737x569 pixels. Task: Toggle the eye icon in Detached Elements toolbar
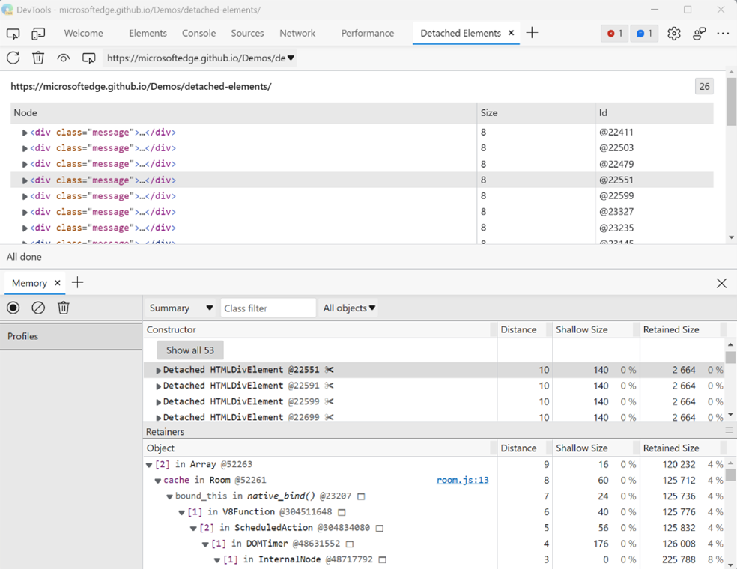tap(64, 58)
